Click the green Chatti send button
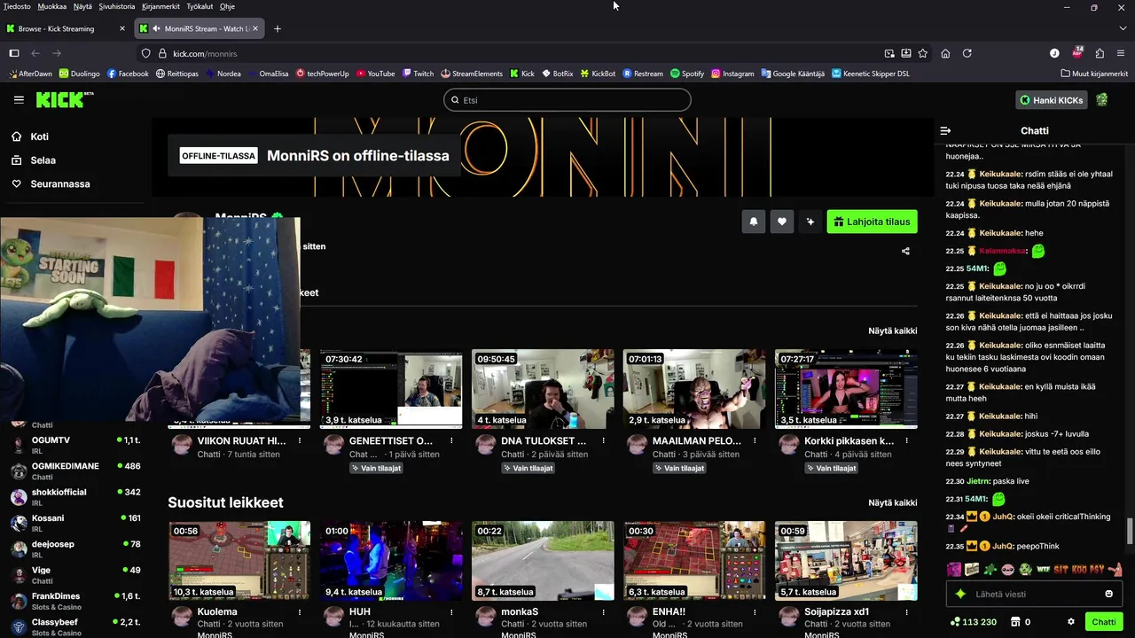Viewport: 1135px width, 638px height. pyautogui.click(x=1104, y=622)
